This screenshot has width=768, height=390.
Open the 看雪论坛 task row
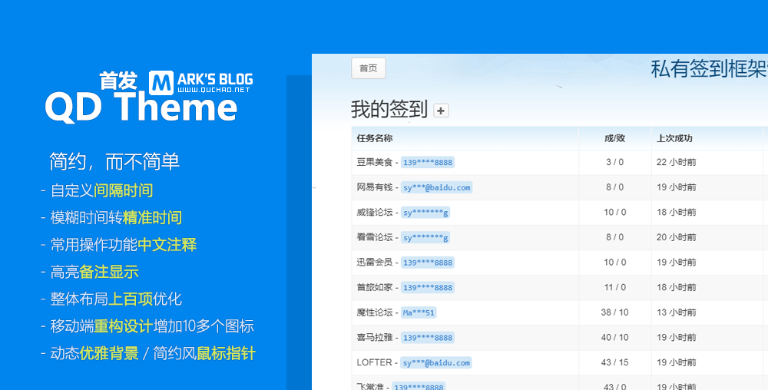(x=559, y=237)
